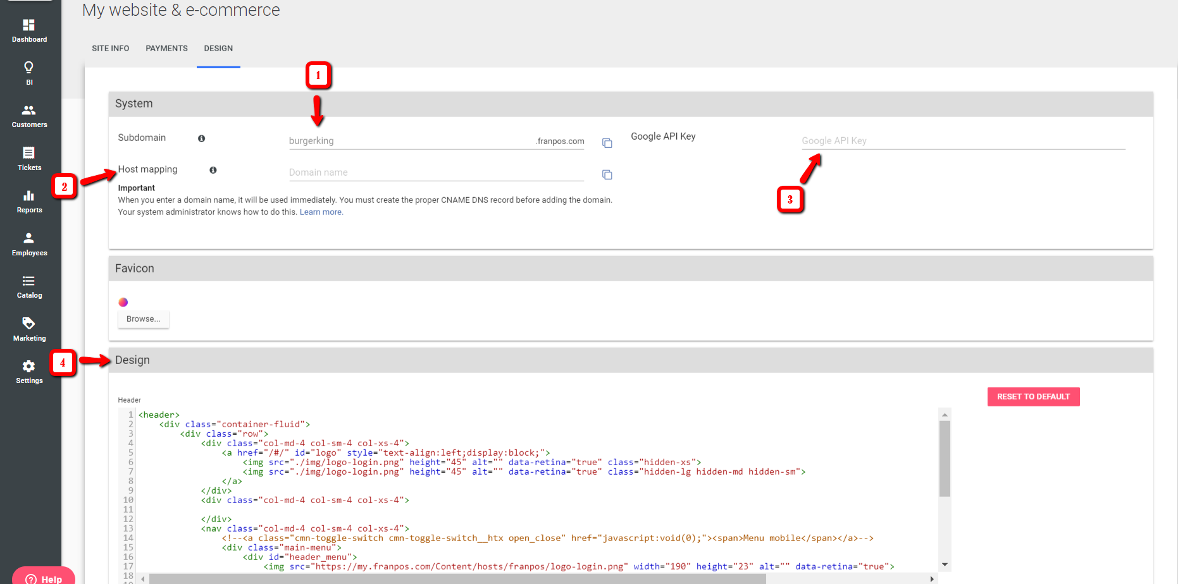
Task: Click the 'Important' notice heading
Action: (x=137, y=188)
